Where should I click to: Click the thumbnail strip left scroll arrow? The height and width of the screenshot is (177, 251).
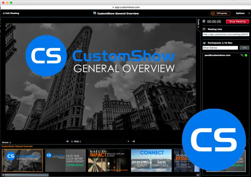(3, 175)
